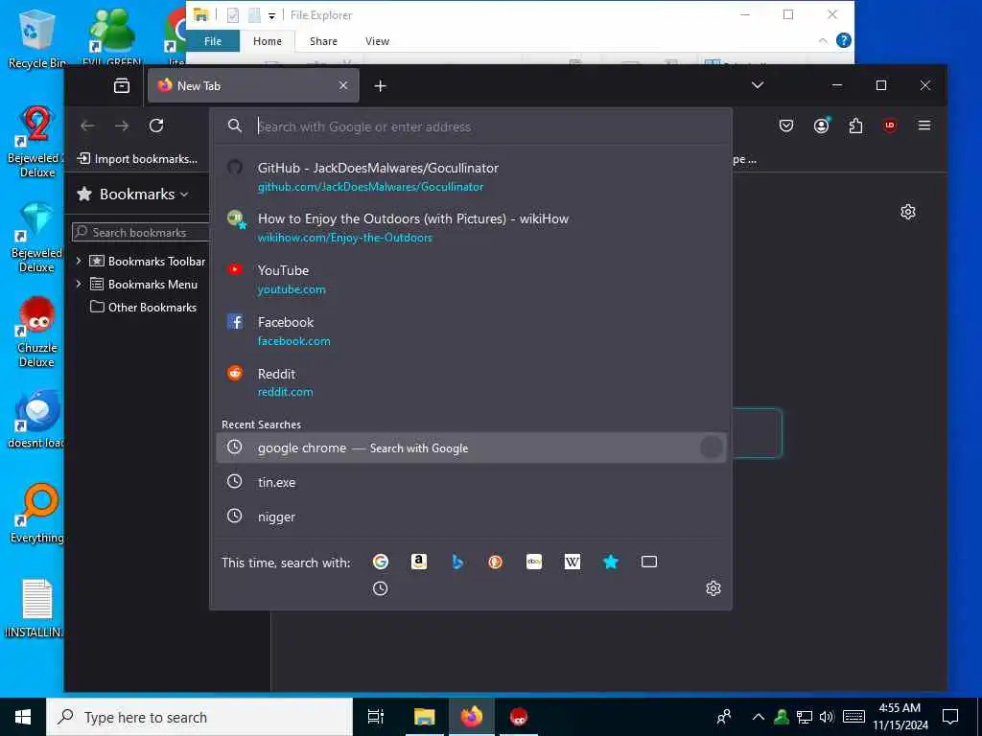
Task: Select the google chrome recent search
Action: coord(471,448)
